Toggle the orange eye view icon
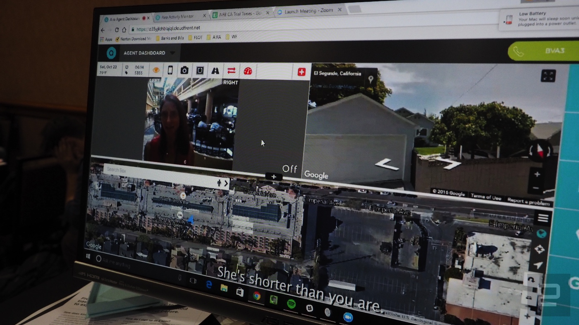579x325 pixels. (x=156, y=70)
